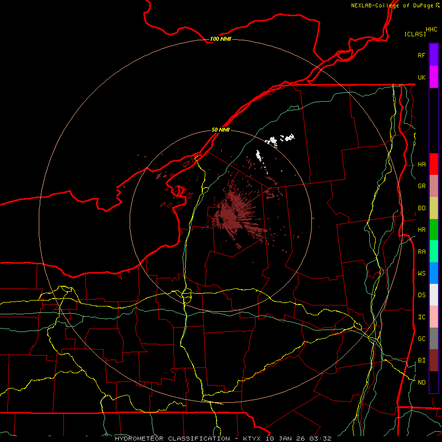442x442 pixels.
Task: Select the IC light-pink legend swatch
Action: click(x=434, y=317)
